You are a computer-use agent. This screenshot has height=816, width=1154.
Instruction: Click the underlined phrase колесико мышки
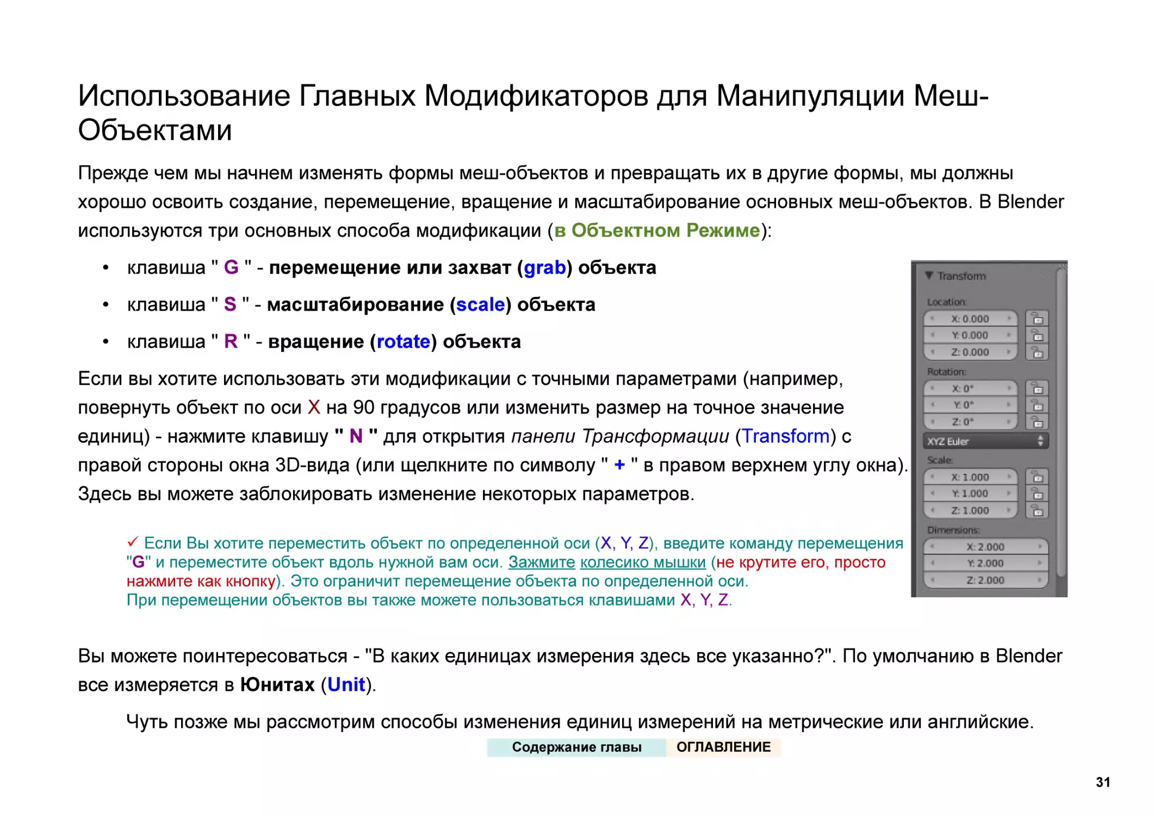click(643, 562)
